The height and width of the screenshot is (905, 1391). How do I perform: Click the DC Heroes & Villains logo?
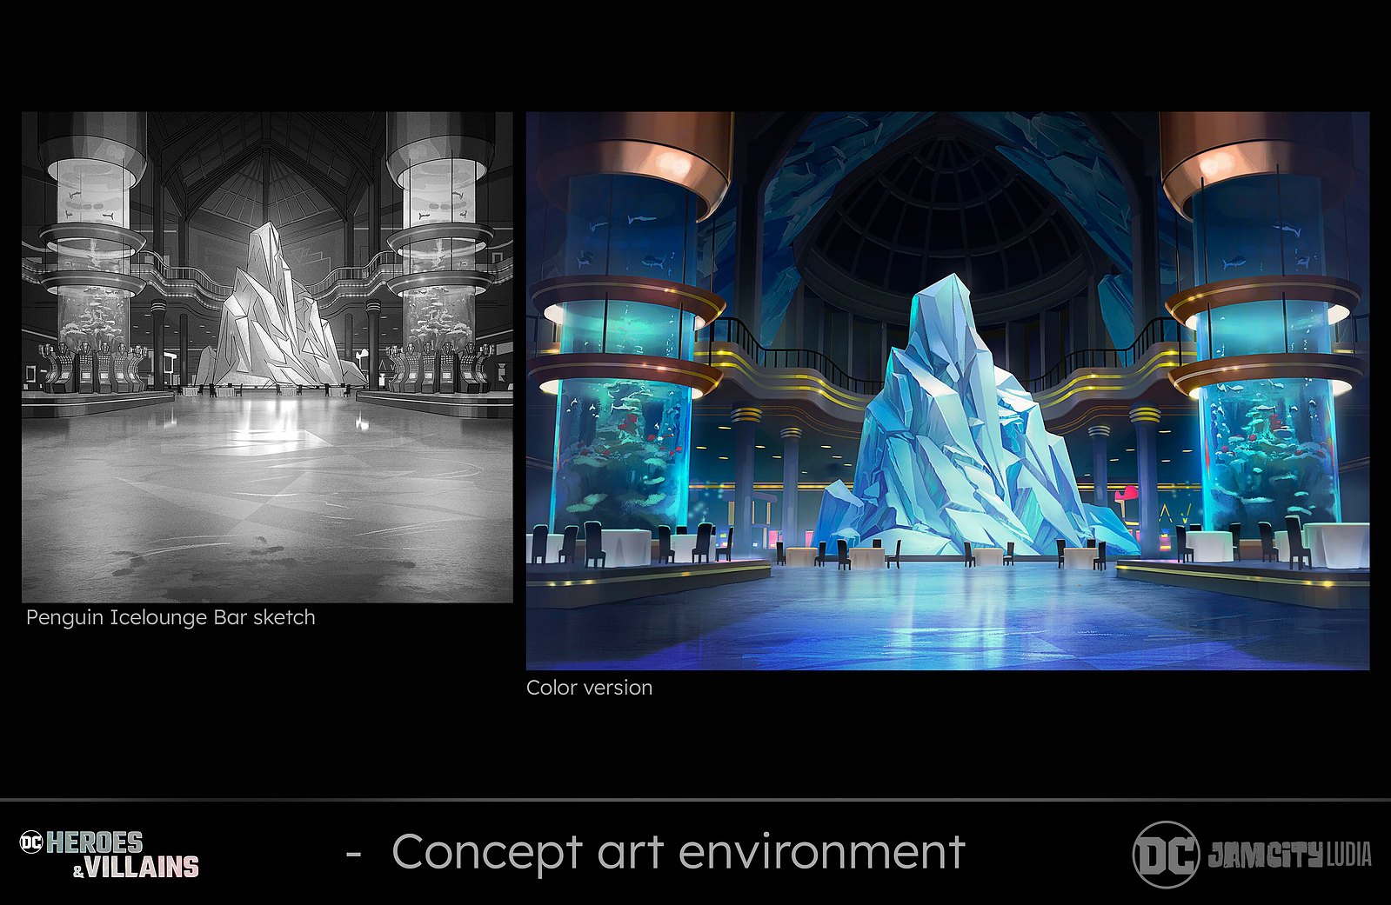pos(110,855)
